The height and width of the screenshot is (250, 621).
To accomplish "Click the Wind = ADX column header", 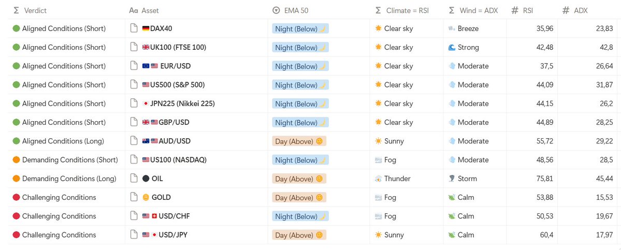I will [x=474, y=11].
